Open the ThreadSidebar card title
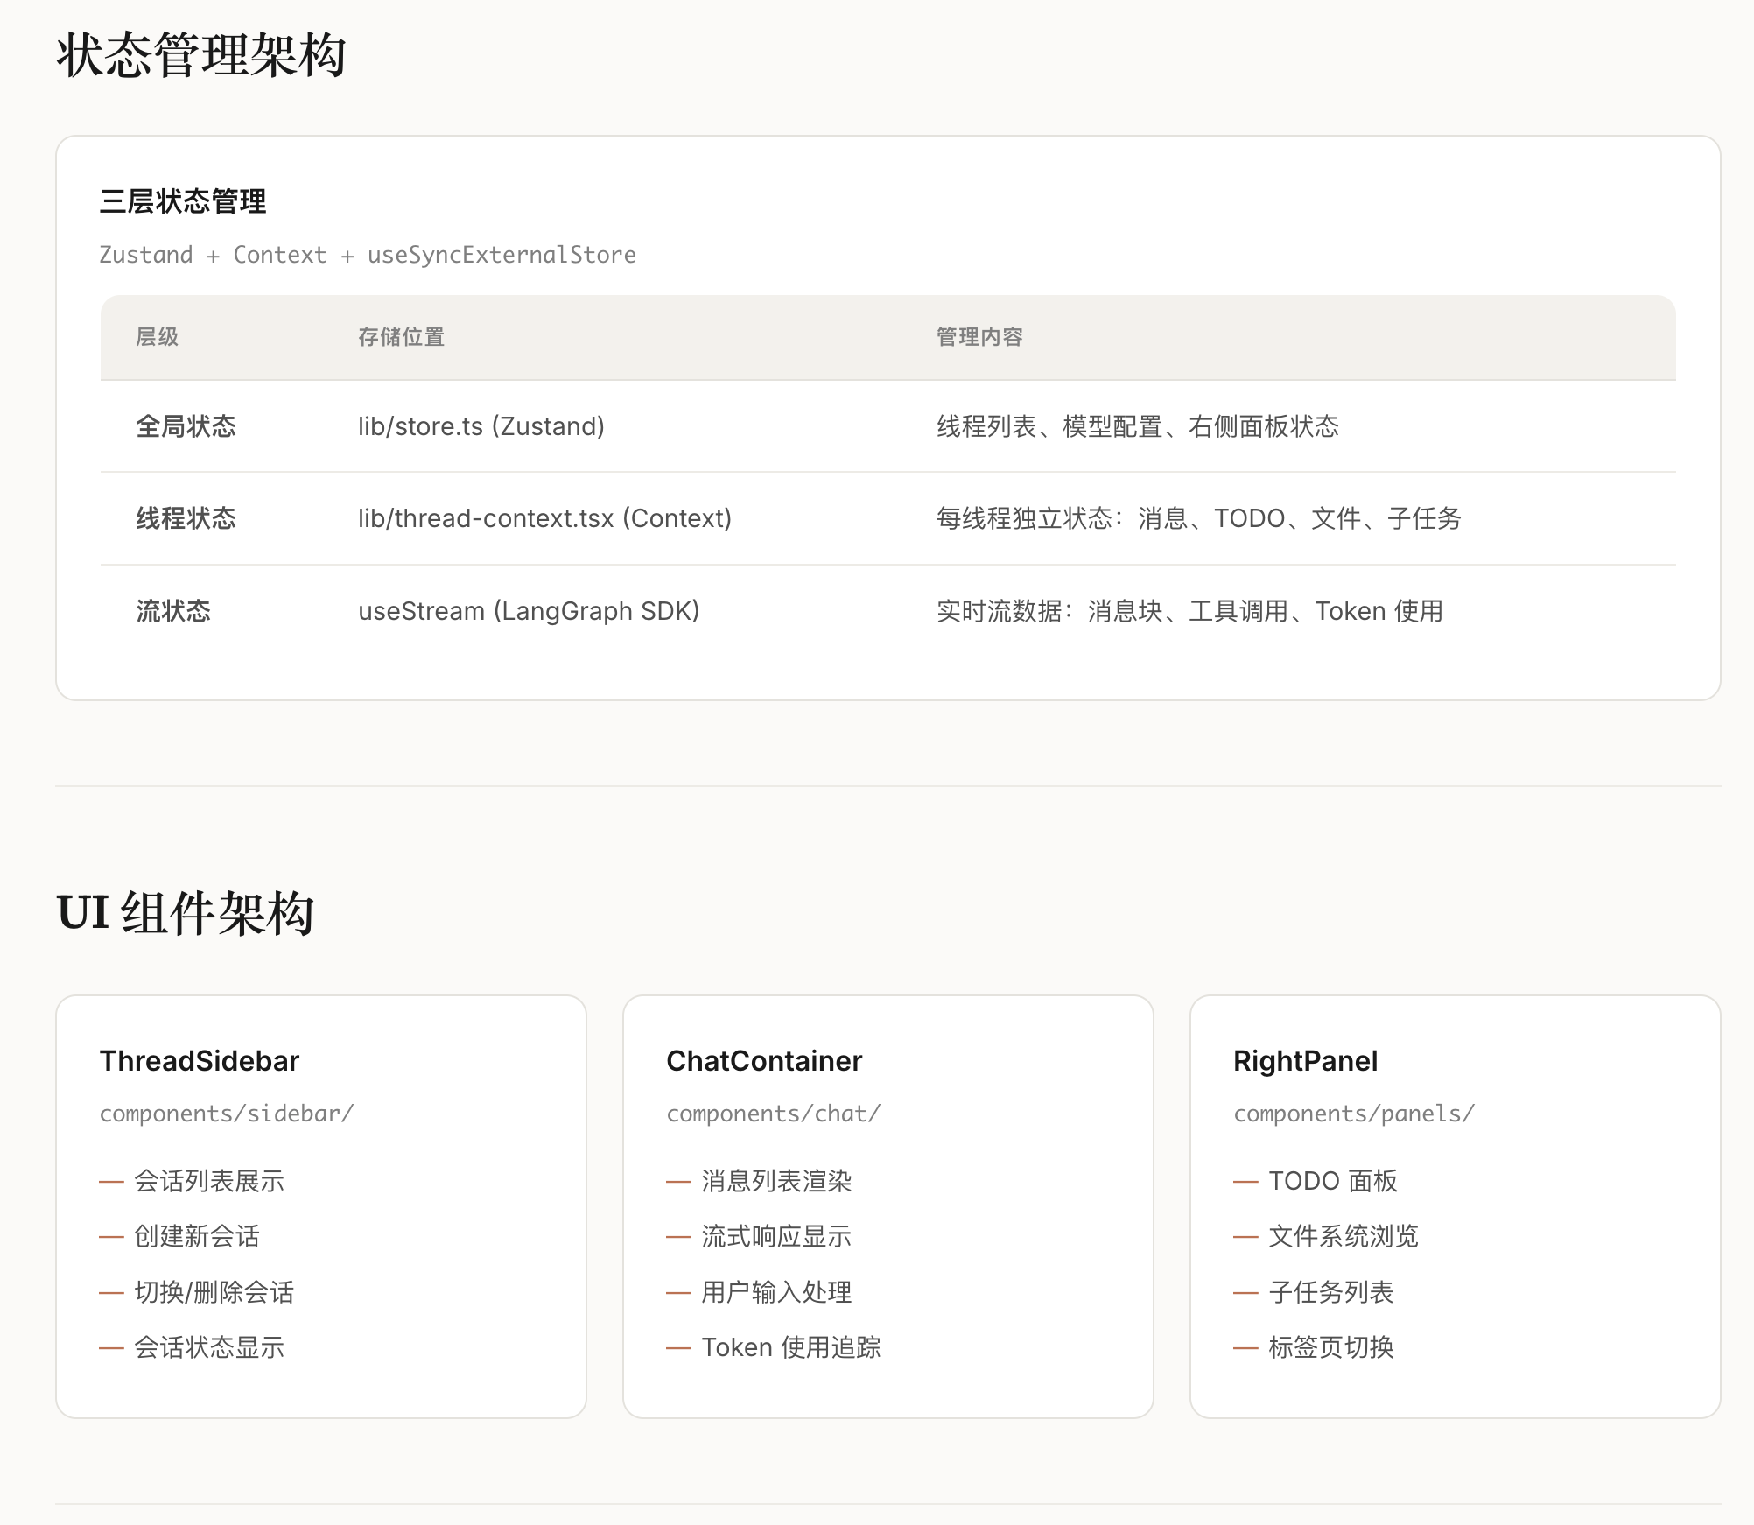1754x1525 pixels. tap(200, 1061)
